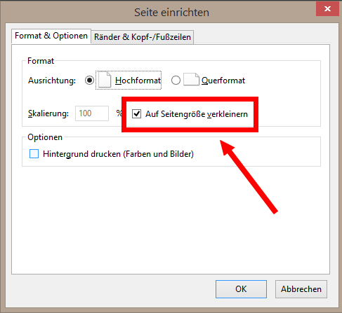Click the Hintergrund drucken (Farben und Bilder) label
The image size is (342, 313).
click(x=118, y=154)
